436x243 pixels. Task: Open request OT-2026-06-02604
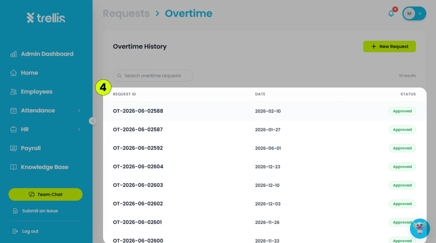(138, 167)
